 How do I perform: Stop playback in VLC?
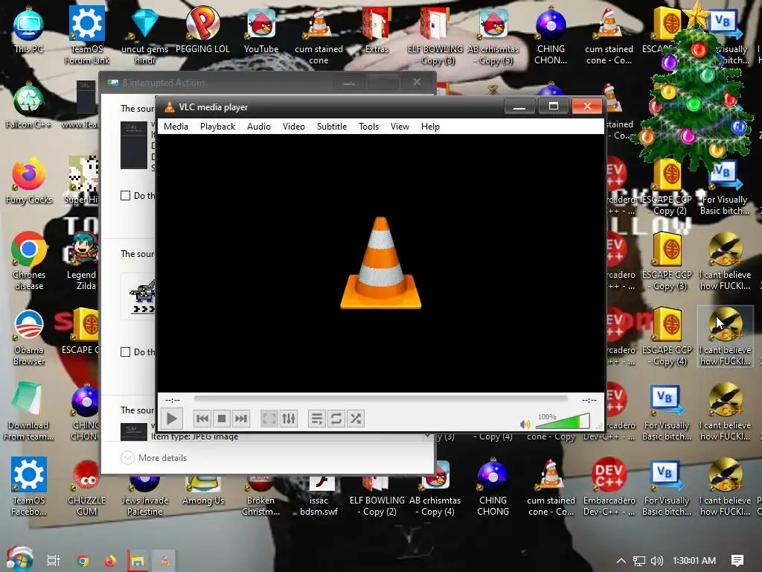(222, 419)
